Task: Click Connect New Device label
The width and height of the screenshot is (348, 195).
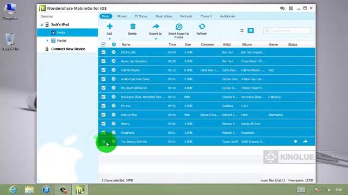Action: [68, 49]
